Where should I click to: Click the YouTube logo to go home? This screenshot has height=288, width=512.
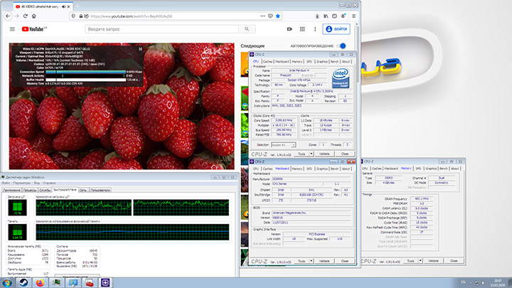tap(33, 29)
